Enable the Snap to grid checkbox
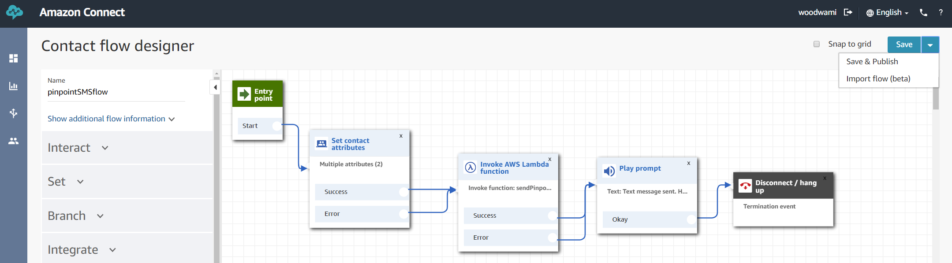The height and width of the screenshot is (263, 952). coord(817,44)
